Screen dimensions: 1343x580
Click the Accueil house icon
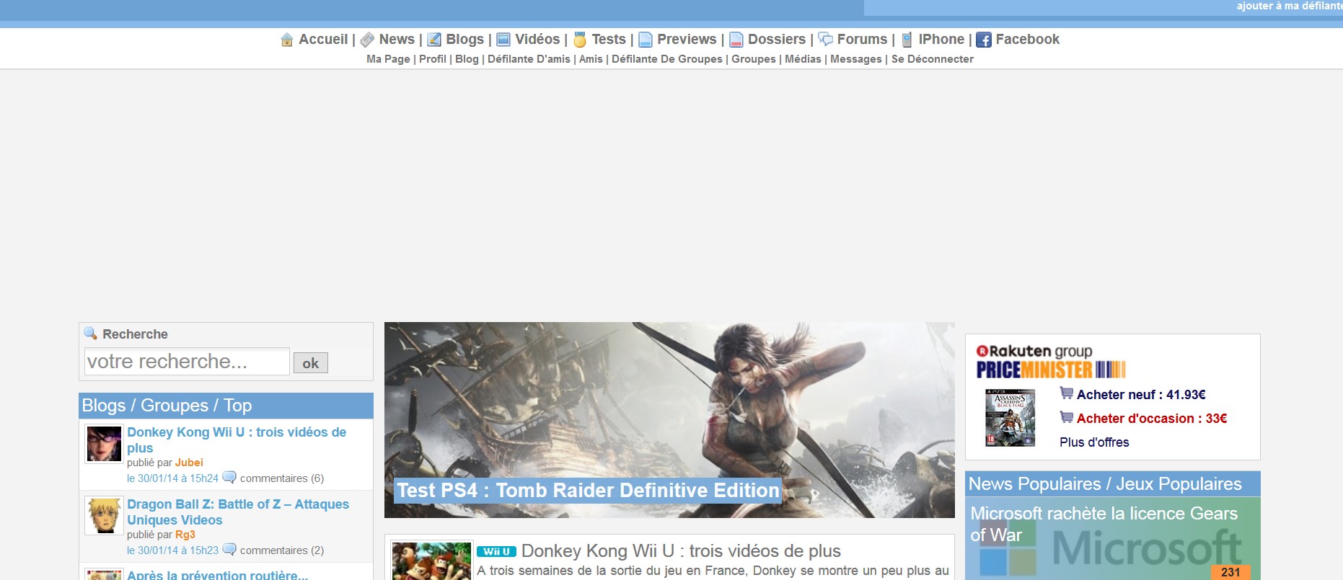coord(286,40)
